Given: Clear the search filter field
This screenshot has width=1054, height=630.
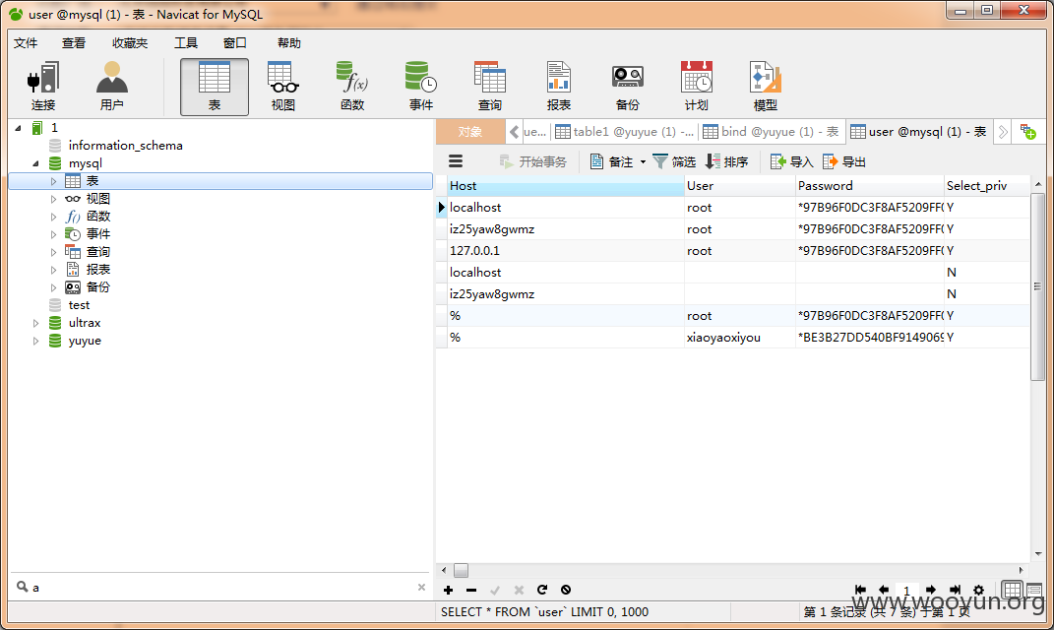Looking at the screenshot, I should tap(421, 587).
